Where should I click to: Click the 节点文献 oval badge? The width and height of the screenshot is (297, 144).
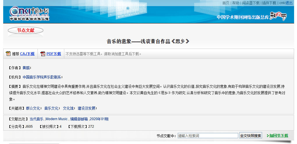(26, 31)
